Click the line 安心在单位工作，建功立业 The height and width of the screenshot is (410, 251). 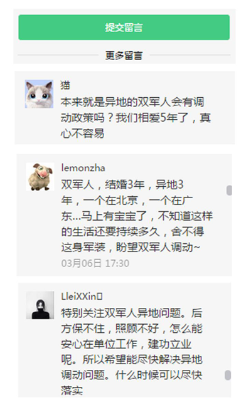click(126, 344)
